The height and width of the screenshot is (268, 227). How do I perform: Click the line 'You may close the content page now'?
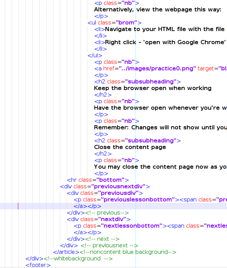click(161, 167)
